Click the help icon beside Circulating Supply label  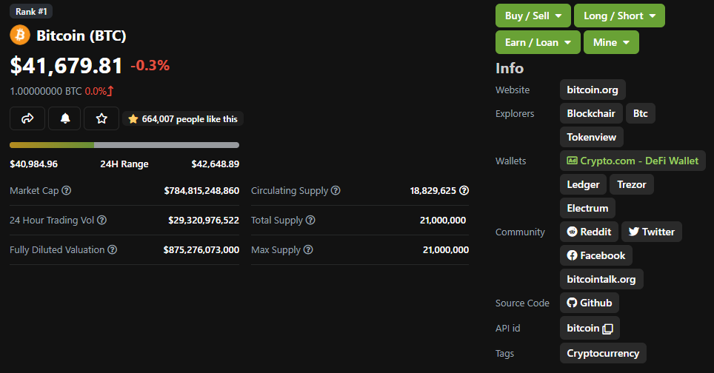coord(336,190)
